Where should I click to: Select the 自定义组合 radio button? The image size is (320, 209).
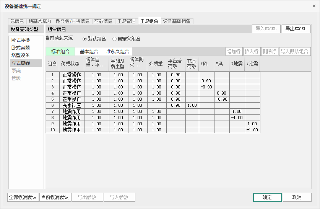[127, 39]
